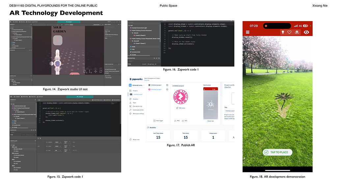
Task: Select portrait orientation state in Figure 15
Action: tap(17, 157)
